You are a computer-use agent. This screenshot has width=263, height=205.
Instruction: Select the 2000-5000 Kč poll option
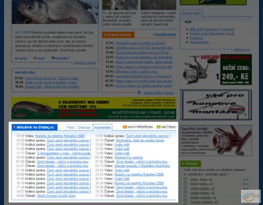pyautogui.click(x=185, y=179)
